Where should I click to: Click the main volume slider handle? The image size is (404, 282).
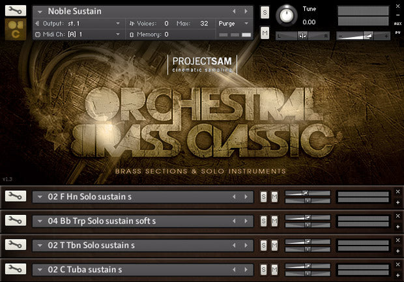coord(368,36)
